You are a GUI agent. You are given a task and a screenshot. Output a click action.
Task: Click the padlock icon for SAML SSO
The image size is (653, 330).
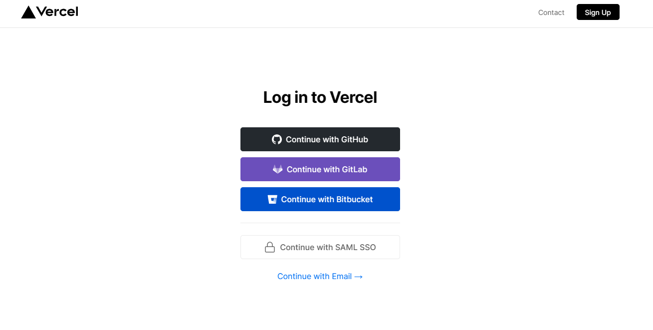270,247
